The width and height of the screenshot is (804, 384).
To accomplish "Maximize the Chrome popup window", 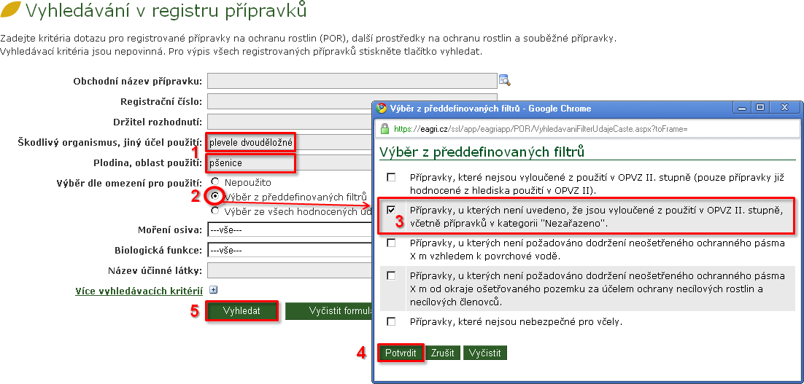I will [x=760, y=108].
